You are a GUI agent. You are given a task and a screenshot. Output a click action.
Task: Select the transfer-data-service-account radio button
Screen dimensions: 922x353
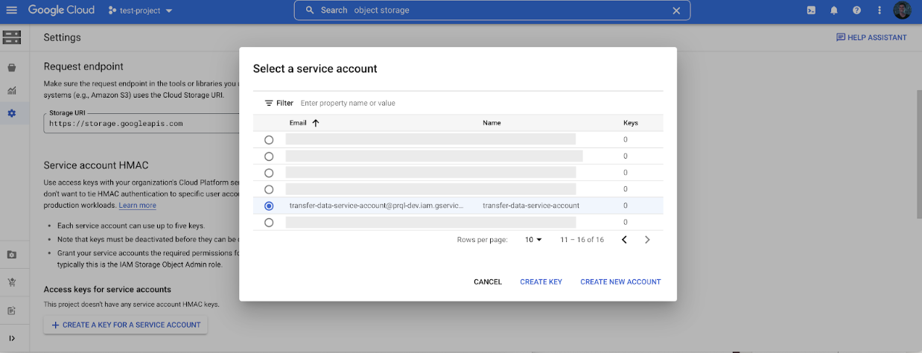(269, 206)
